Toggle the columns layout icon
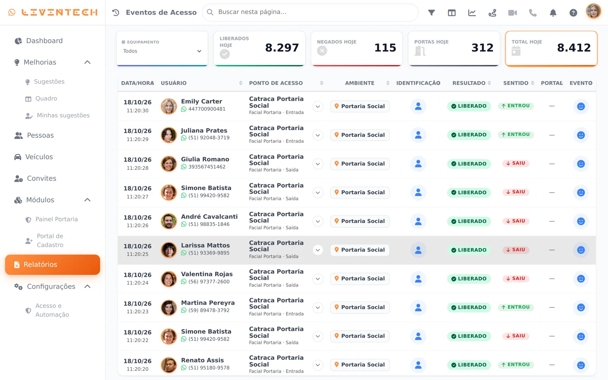 tap(451, 13)
